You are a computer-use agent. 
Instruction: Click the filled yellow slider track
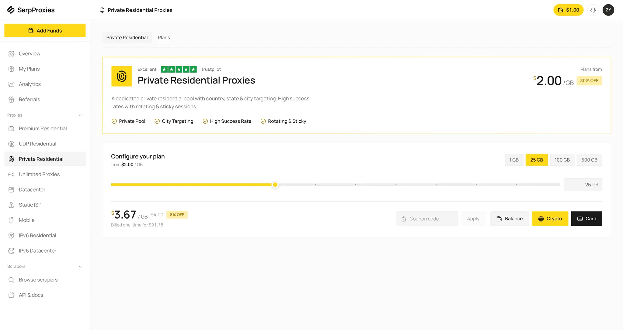192,185
